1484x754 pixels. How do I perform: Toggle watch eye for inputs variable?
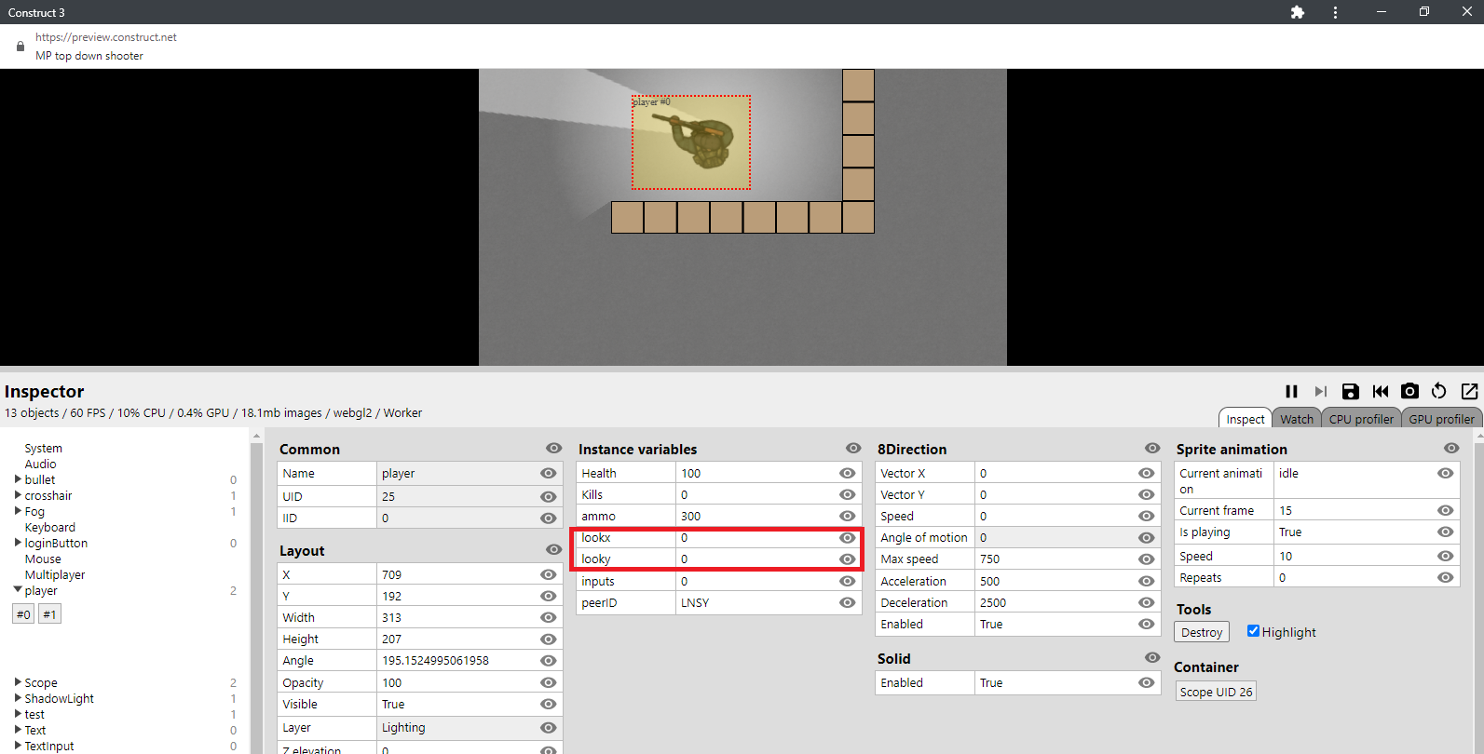click(x=847, y=581)
